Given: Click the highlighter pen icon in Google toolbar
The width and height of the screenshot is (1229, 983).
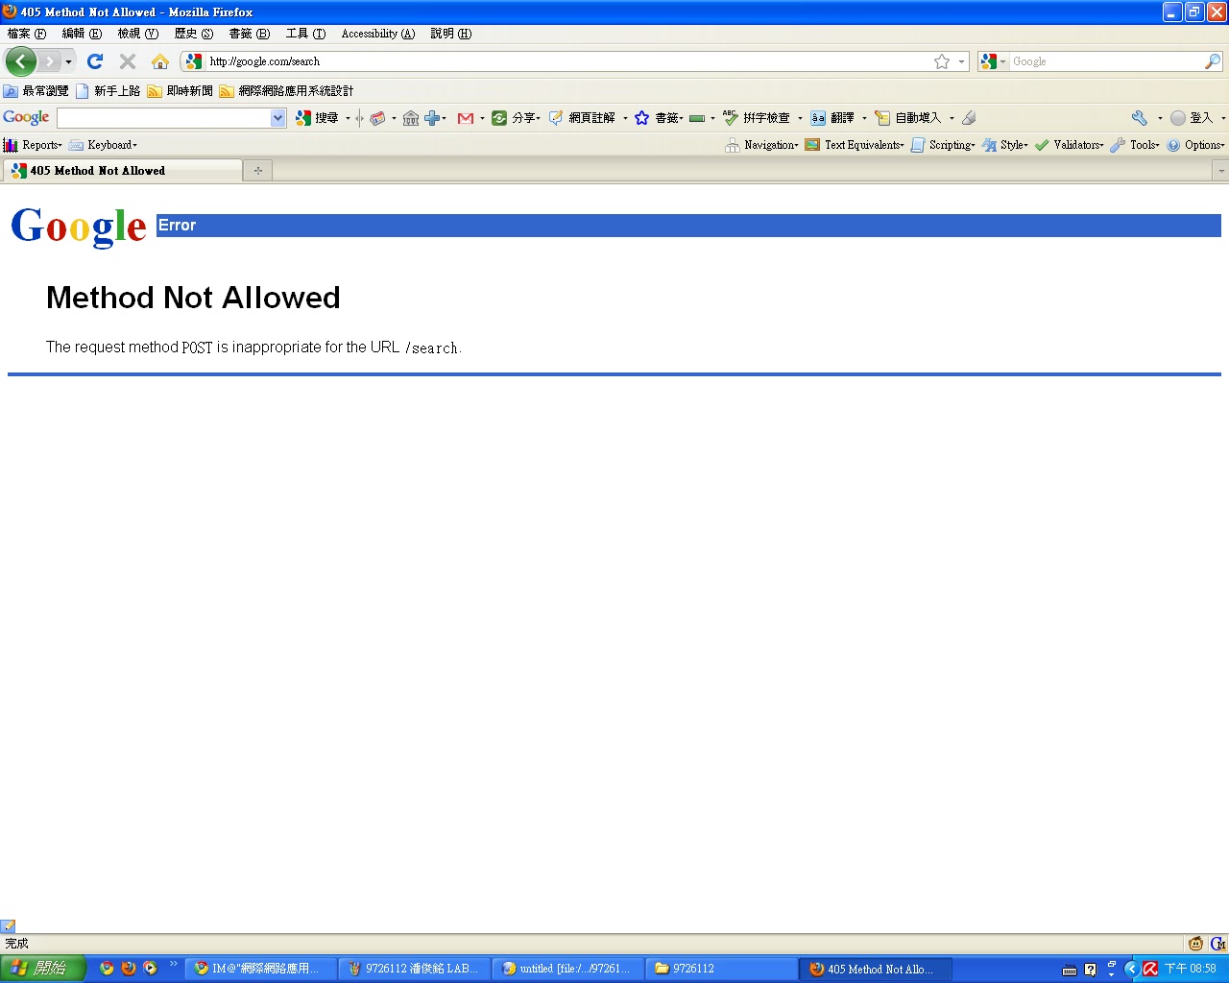Looking at the screenshot, I should (969, 118).
